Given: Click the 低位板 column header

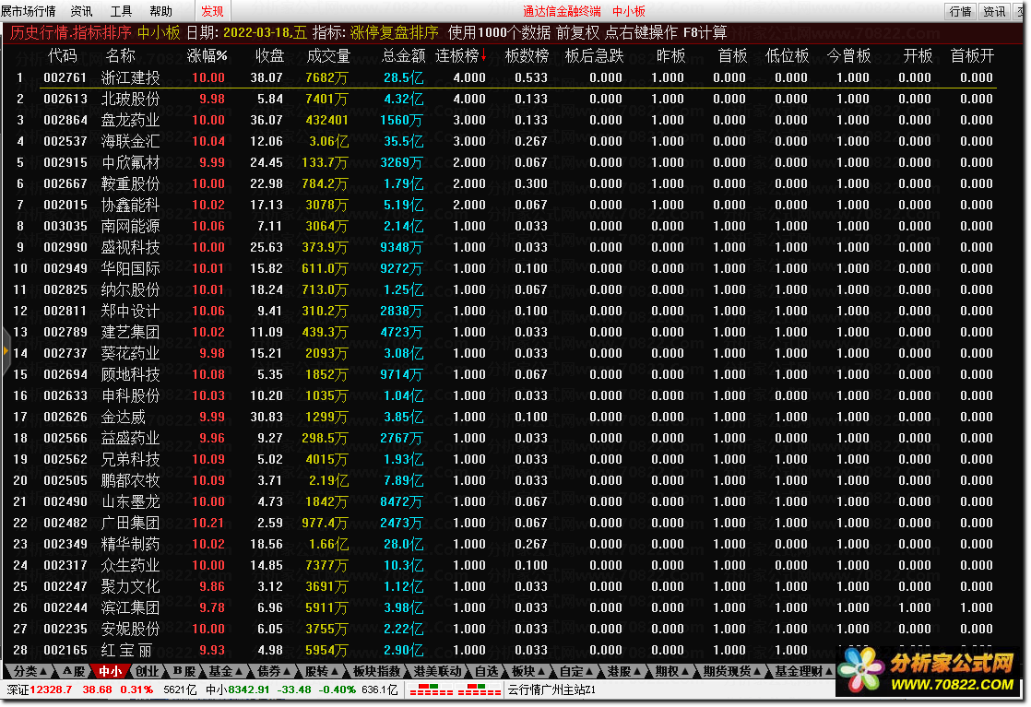Looking at the screenshot, I should coord(787,56).
